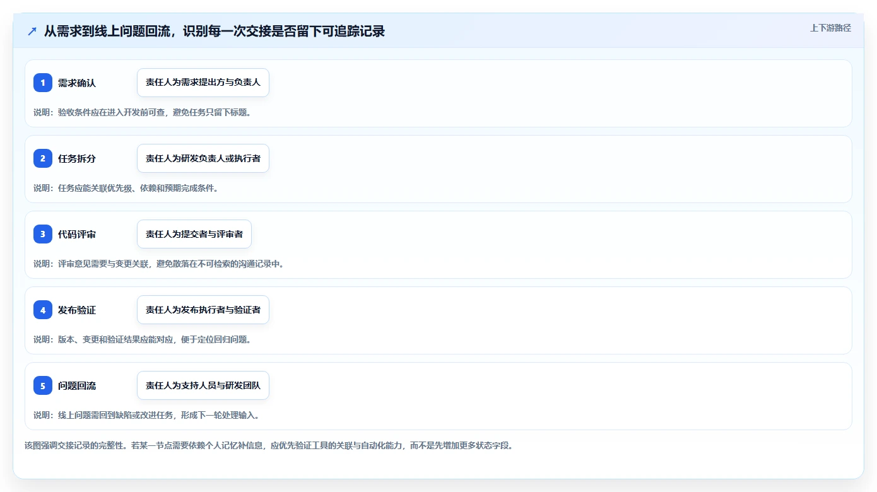Screen dimensions: 877x492
Task: Click the 责任人为发布执行者与验证者 tag
Action: coord(203,310)
